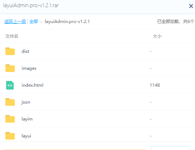Click the layim folder icon
Screen dimensions: 195x150
[x=10, y=119]
